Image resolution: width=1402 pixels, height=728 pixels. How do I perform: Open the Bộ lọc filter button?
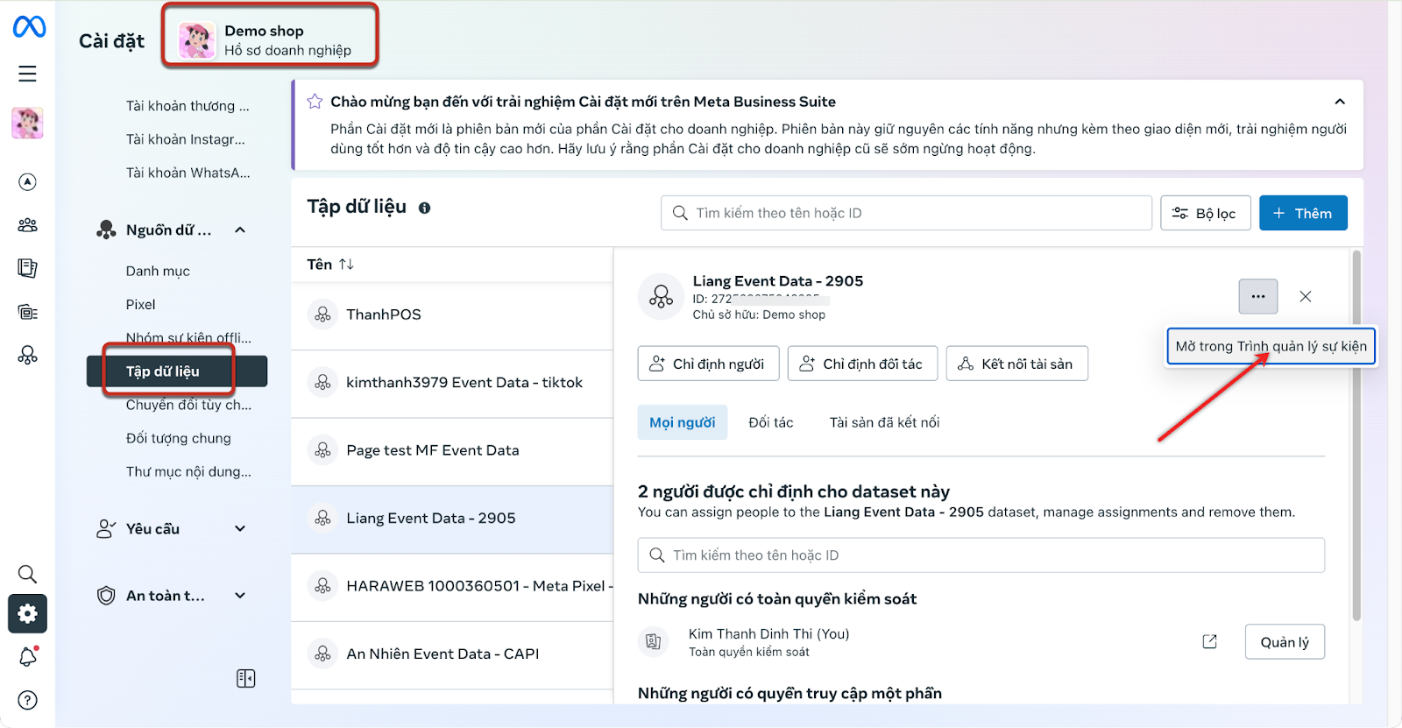[x=1205, y=213]
